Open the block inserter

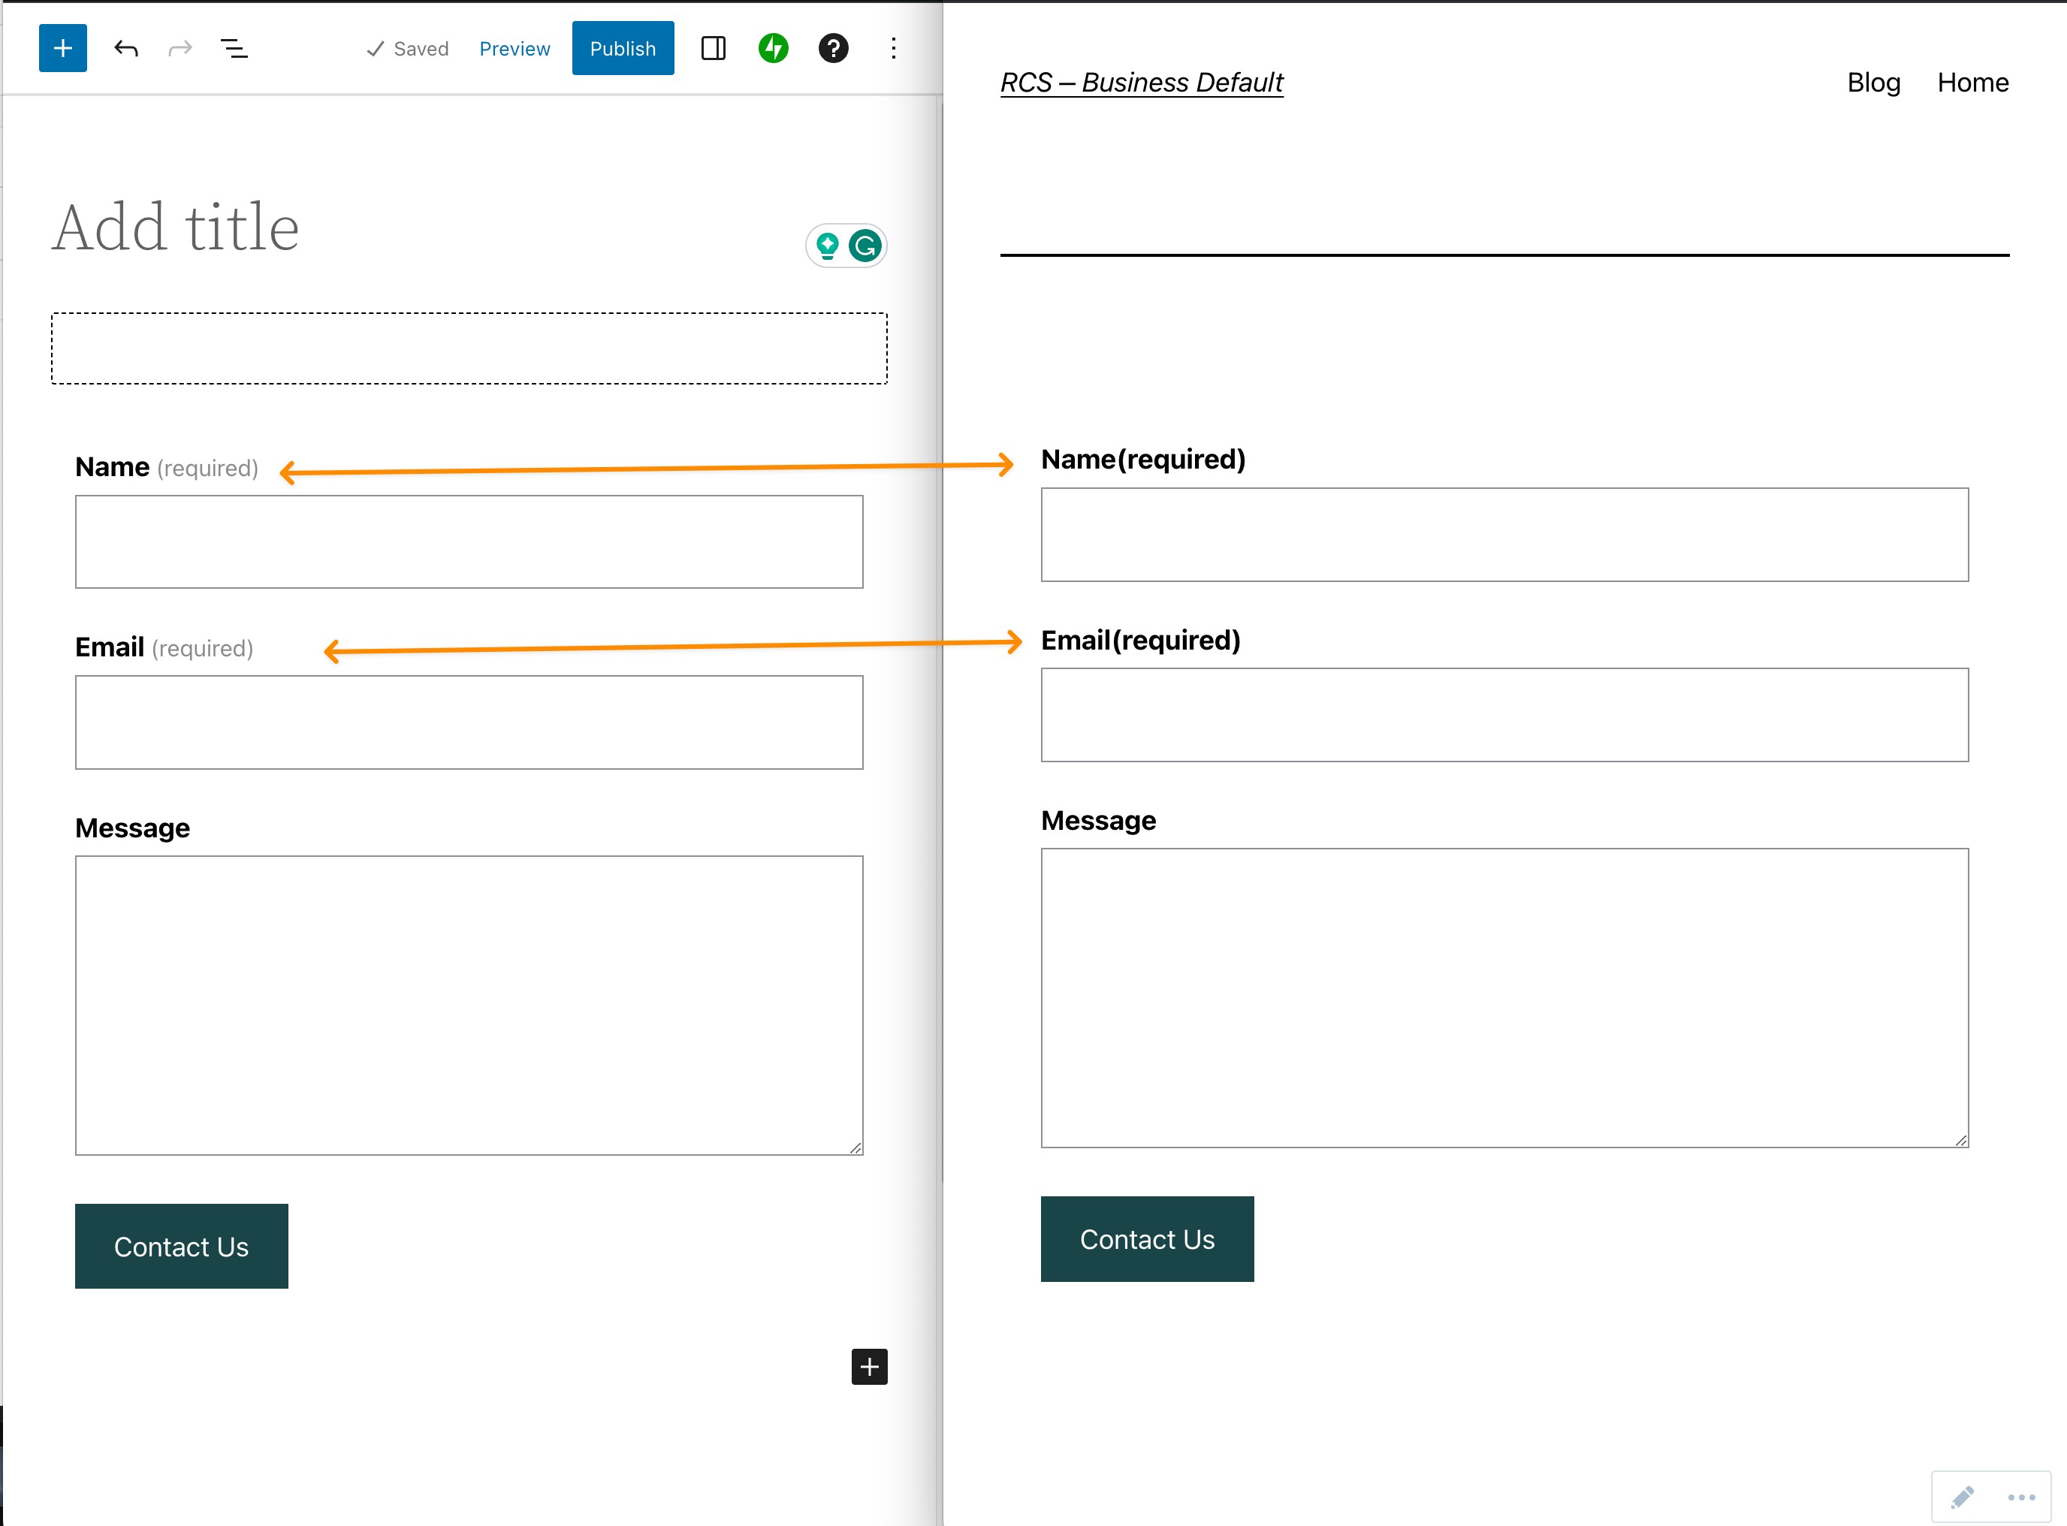[x=61, y=48]
